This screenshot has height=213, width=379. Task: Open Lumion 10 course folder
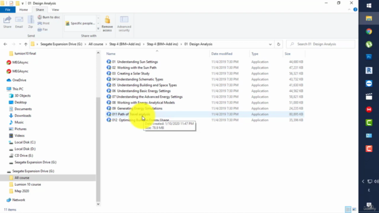[x=28, y=184]
